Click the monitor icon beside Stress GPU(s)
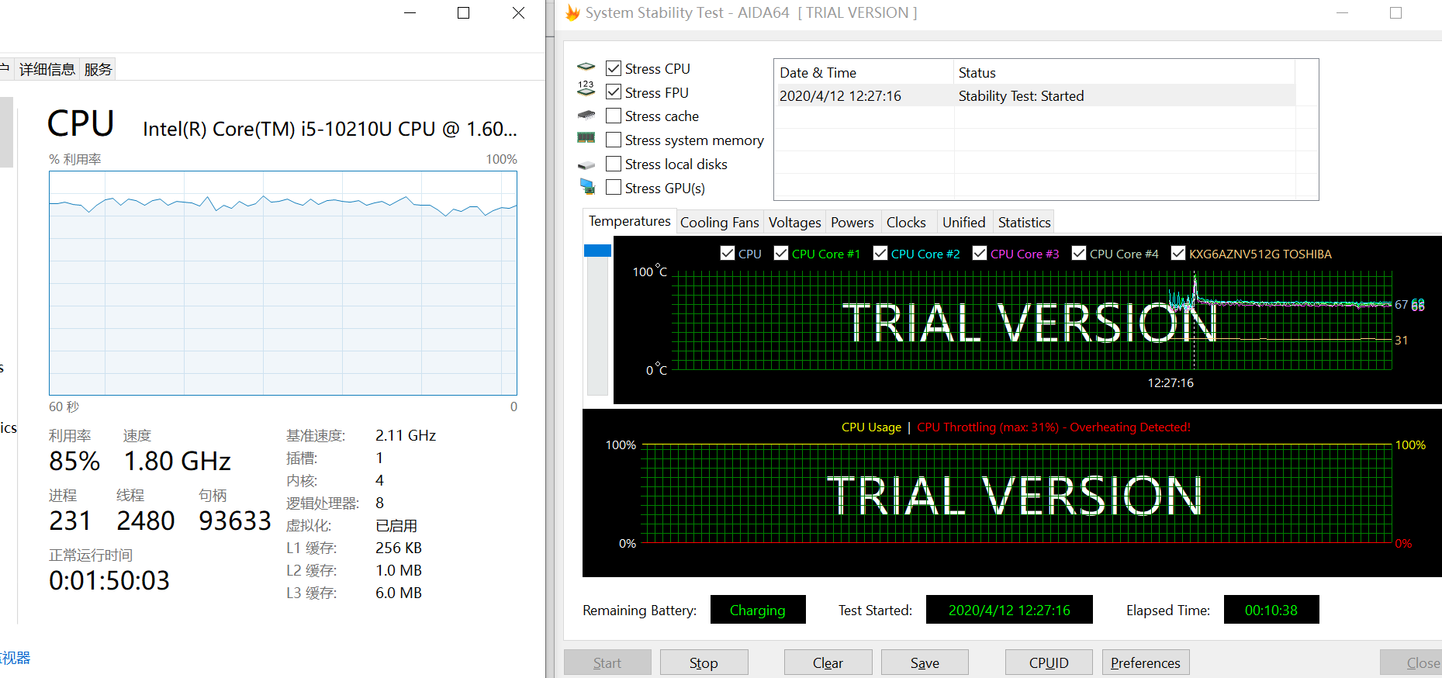The width and height of the screenshot is (1442, 678). click(587, 187)
